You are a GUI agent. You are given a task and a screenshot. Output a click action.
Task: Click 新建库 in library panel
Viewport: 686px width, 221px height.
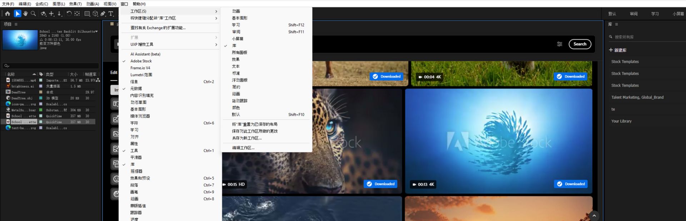(620, 50)
